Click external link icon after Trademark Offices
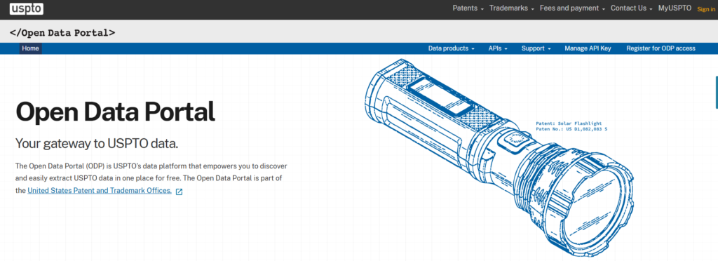Screen dimensions: 718x261 coord(179,192)
